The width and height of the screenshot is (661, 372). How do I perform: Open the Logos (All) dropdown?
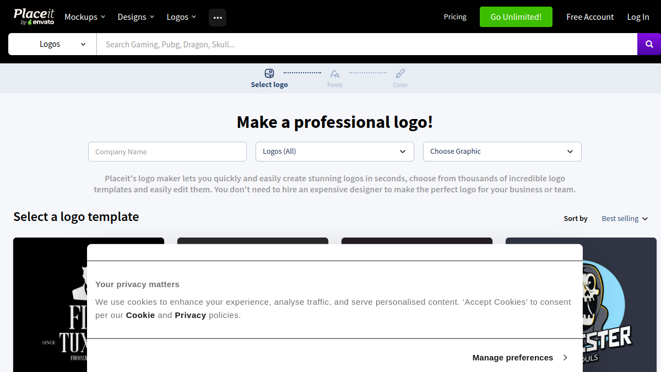[335, 152]
